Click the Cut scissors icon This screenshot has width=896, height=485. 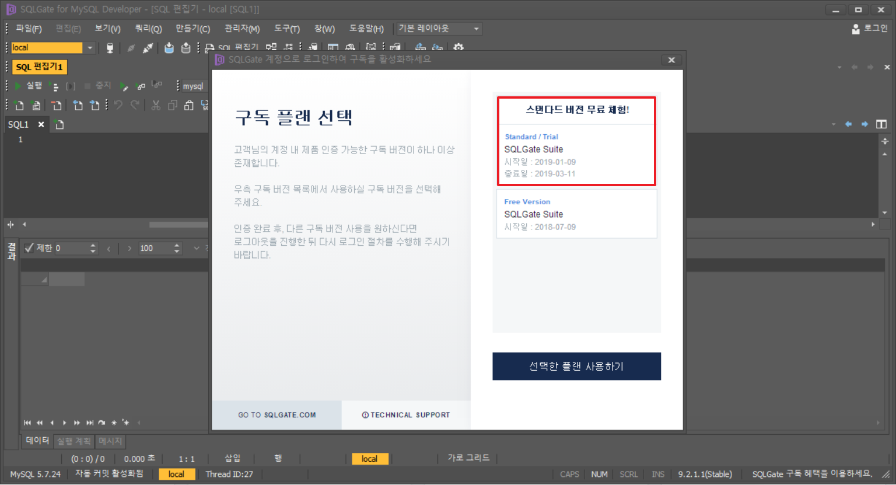tap(156, 105)
